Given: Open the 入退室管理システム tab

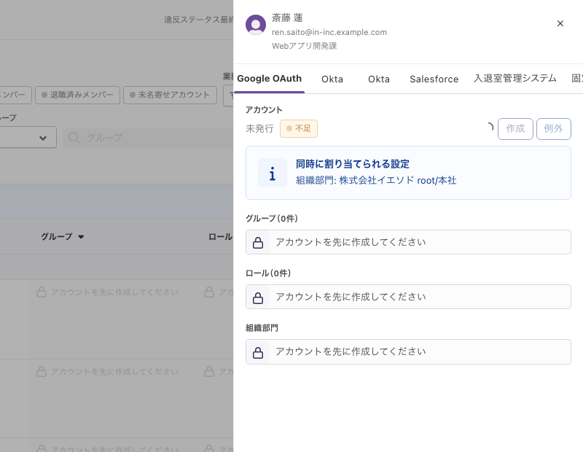Looking at the screenshot, I should 515,79.
